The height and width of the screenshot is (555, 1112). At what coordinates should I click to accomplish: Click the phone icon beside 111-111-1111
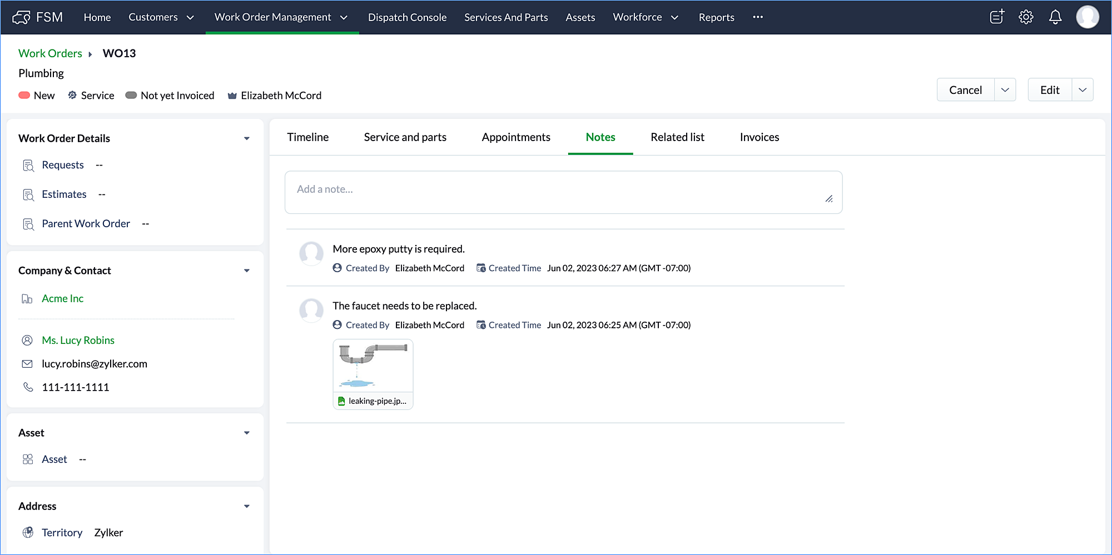pos(28,387)
